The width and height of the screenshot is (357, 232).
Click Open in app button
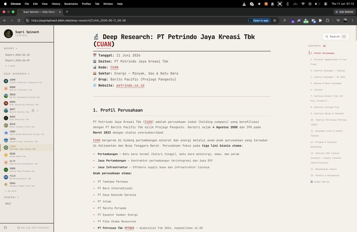click(259, 21)
